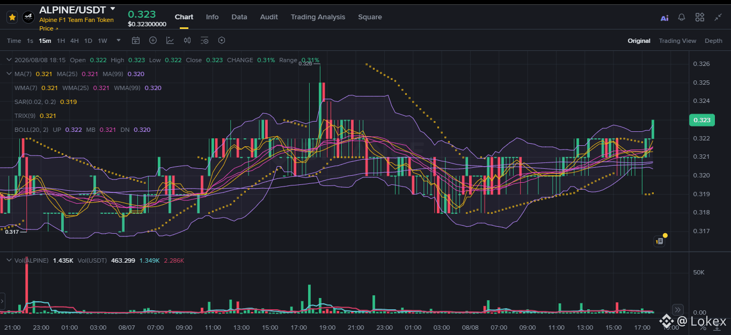Switch to the 1D interval
The image size is (731, 335).
click(x=88, y=41)
